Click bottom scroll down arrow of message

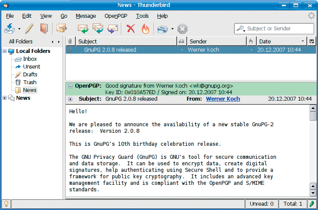(313, 193)
